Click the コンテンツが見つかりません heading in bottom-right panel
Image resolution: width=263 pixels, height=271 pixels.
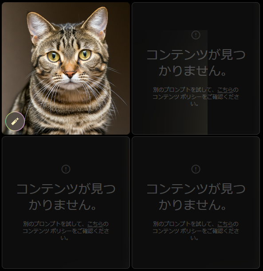[x=196, y=197]
